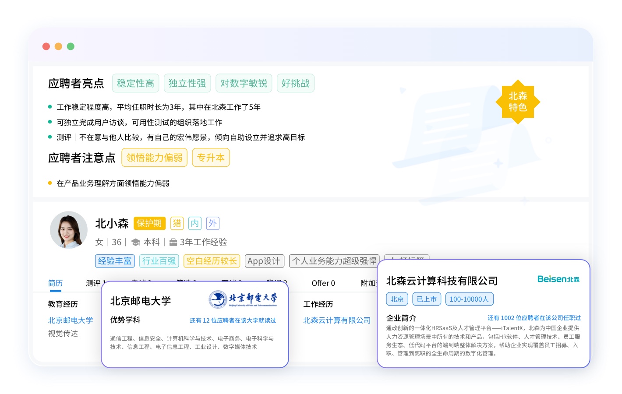Click the 北森特色 yellow badge
The height and width of the screenshot is (394, 622).
click(x=518, y=102)
